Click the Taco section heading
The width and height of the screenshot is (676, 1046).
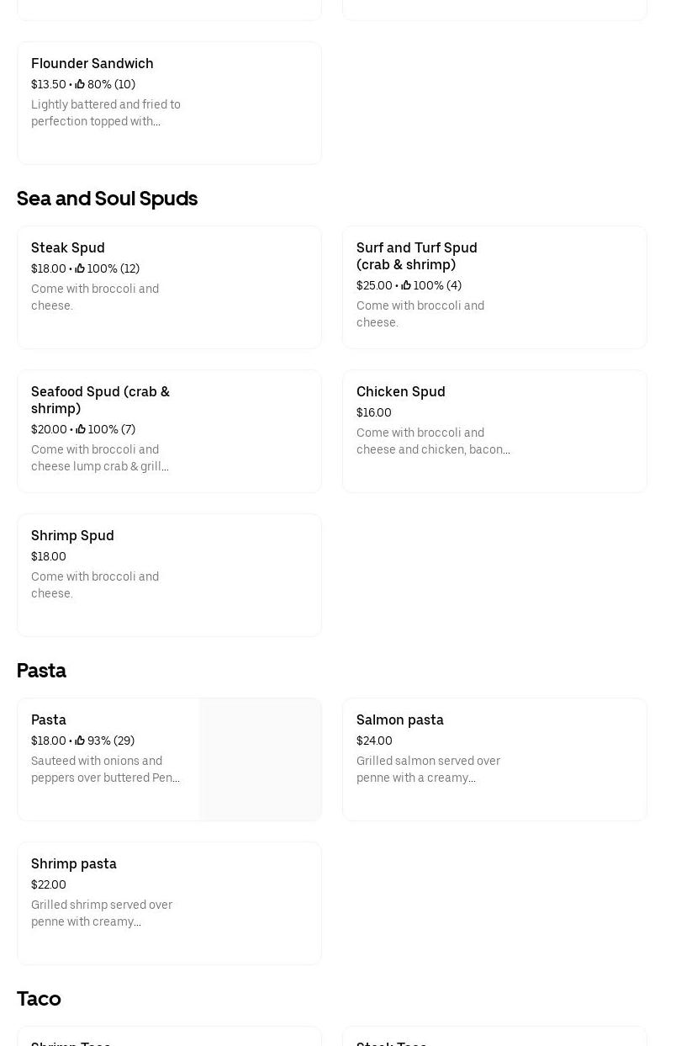(39, 999)
